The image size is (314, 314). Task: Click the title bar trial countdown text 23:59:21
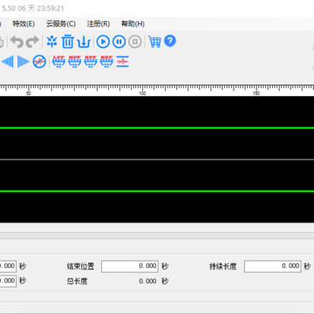pyautogui.click(x=51, y=8)
